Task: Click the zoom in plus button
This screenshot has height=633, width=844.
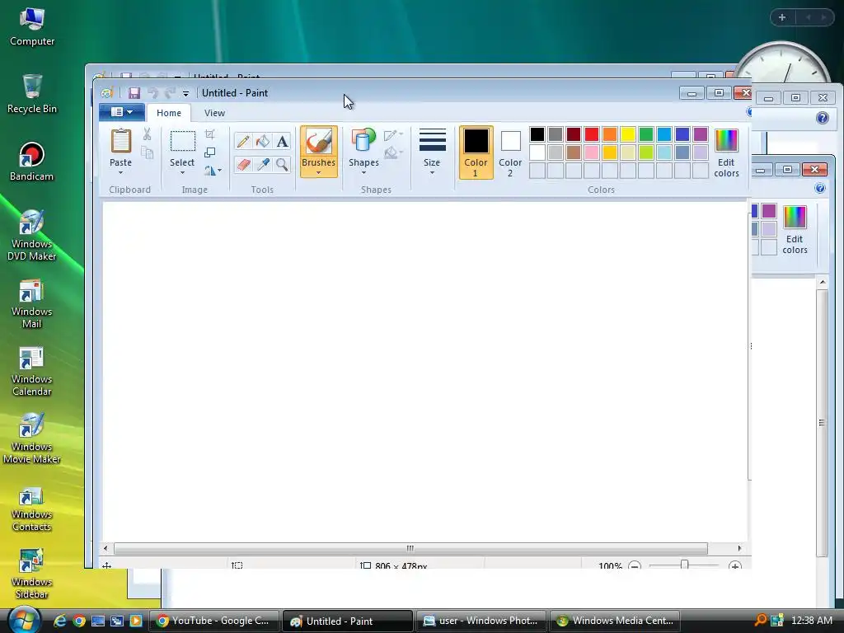Action: [x=734, y=565]
